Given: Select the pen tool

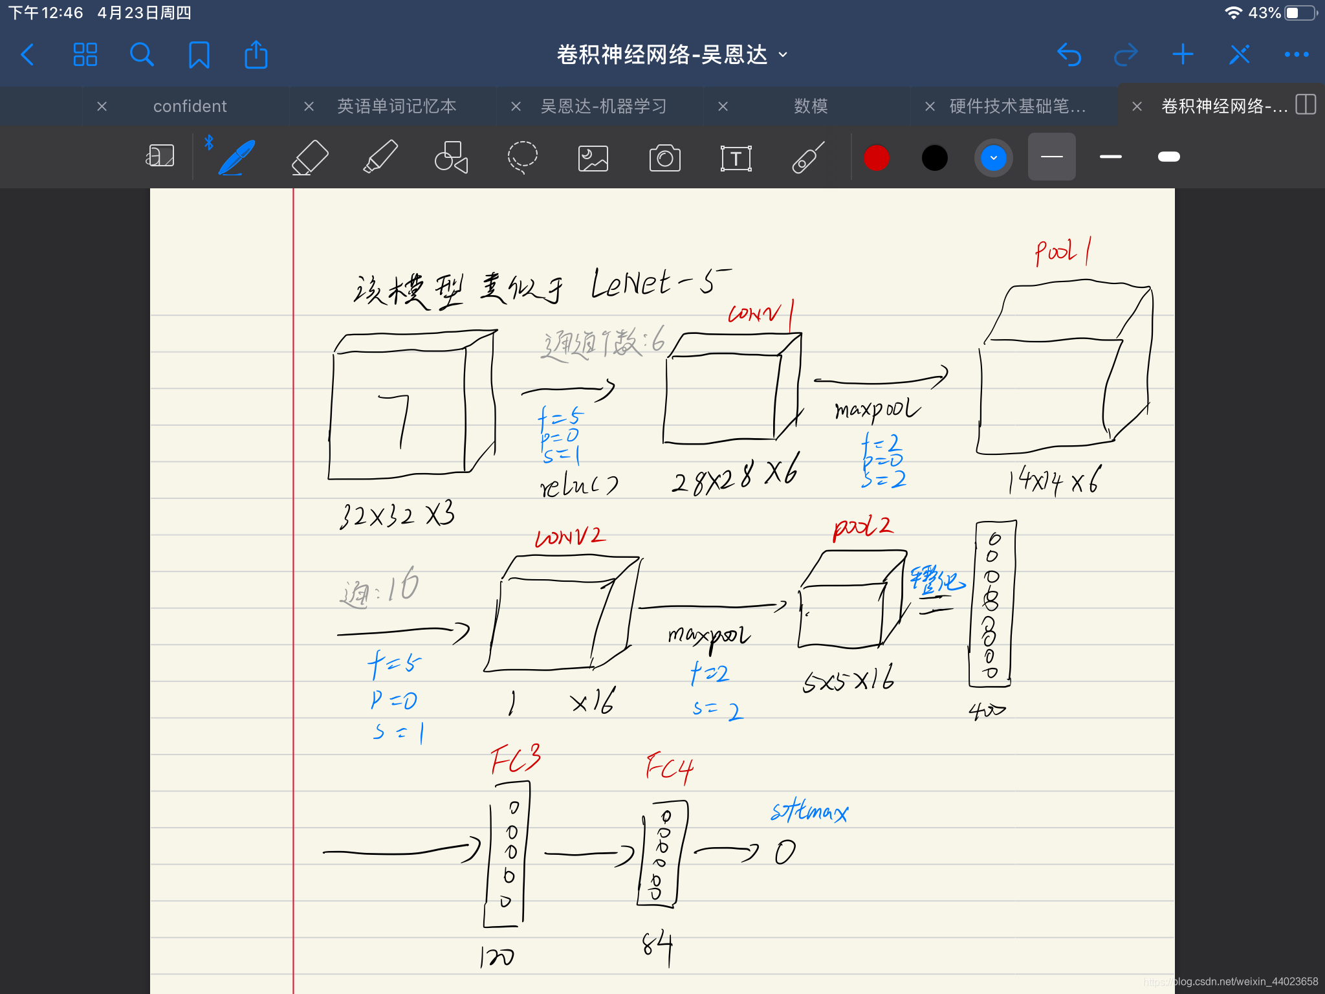Looking at the screenshot, I should 237,157.
